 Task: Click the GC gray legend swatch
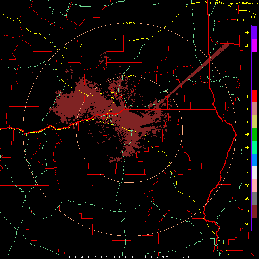[254, 198]
